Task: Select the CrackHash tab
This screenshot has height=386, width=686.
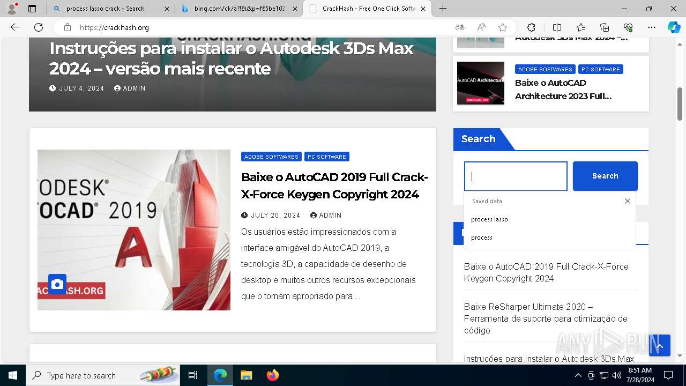Action: (x=368, y=9)
